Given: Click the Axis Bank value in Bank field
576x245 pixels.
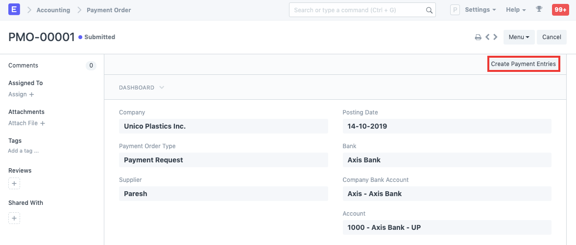Looking at the screenshot, I should pyautogui.click(x=447, y=160).
